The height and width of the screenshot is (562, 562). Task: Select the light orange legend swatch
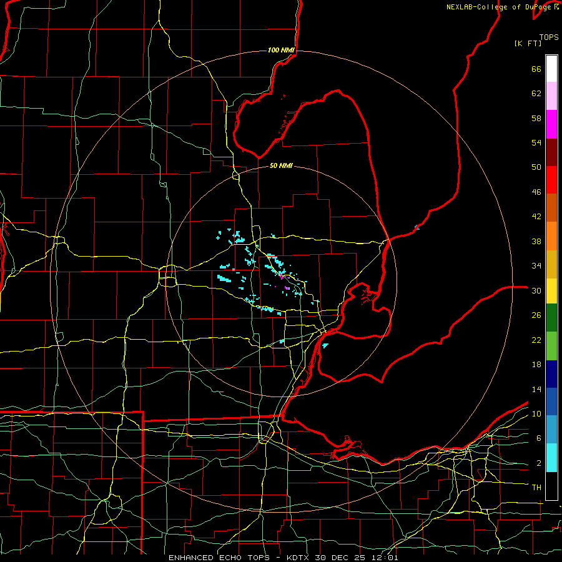(551, 236)
